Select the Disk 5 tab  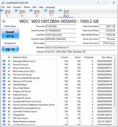click(x=66, y=13)
